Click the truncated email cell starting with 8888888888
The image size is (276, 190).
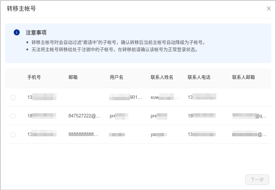[83, 134]
